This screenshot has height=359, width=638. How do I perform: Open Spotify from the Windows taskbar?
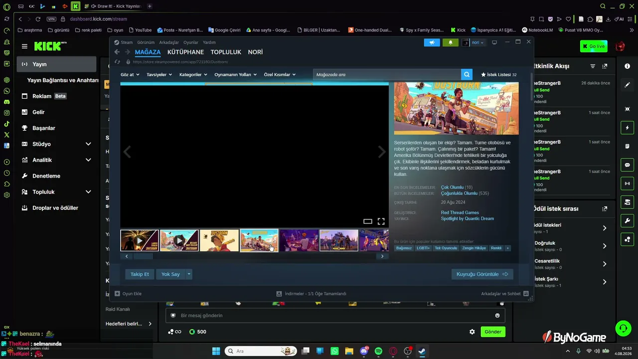(x=378, y=351)
